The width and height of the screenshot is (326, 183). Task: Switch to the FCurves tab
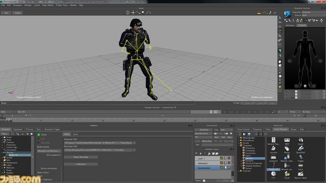click(30, 129)
